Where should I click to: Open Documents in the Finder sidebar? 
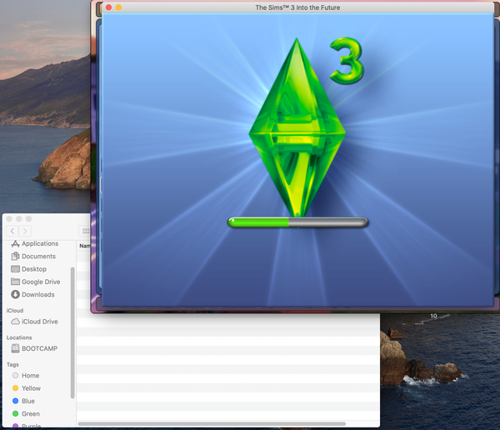(38, 257)
